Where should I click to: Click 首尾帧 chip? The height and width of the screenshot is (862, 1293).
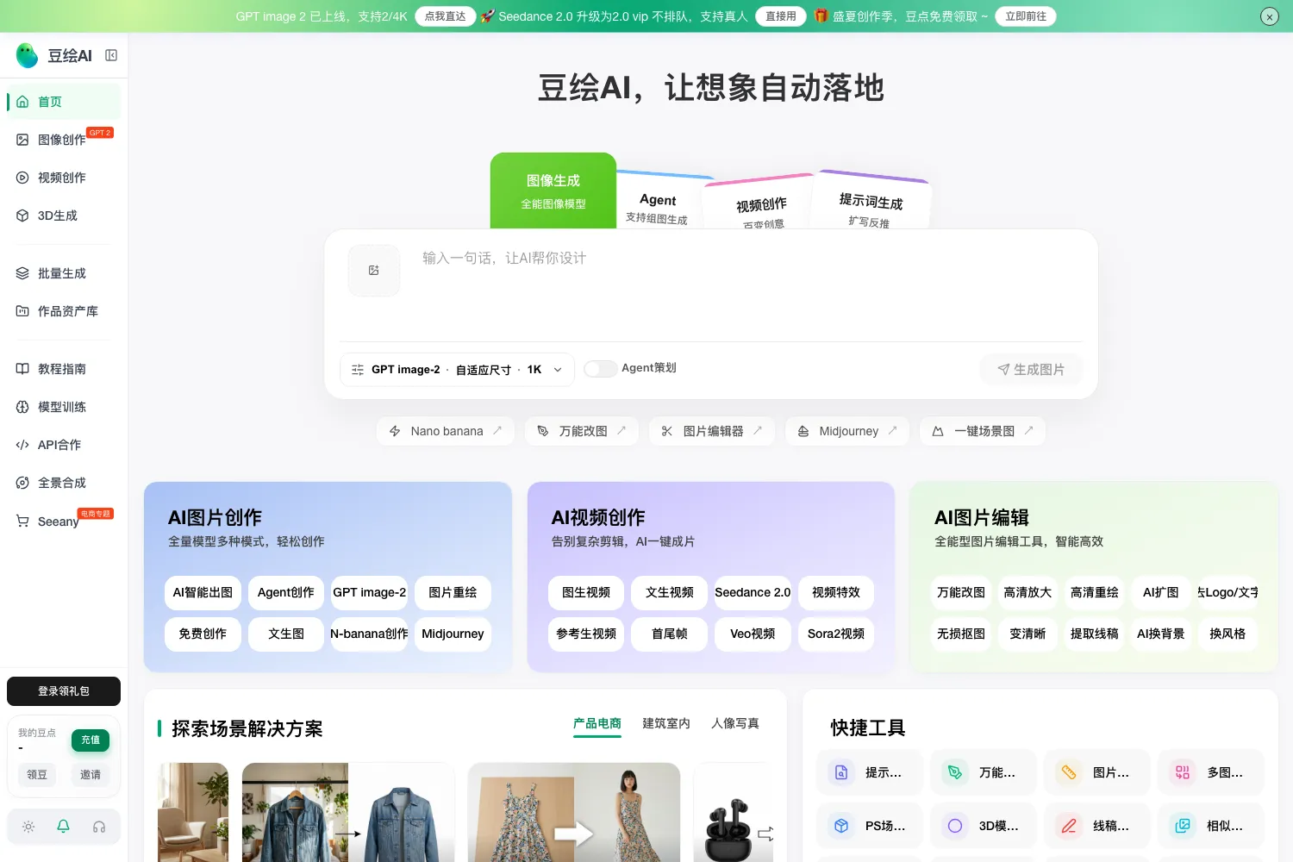tap(670, 634)
